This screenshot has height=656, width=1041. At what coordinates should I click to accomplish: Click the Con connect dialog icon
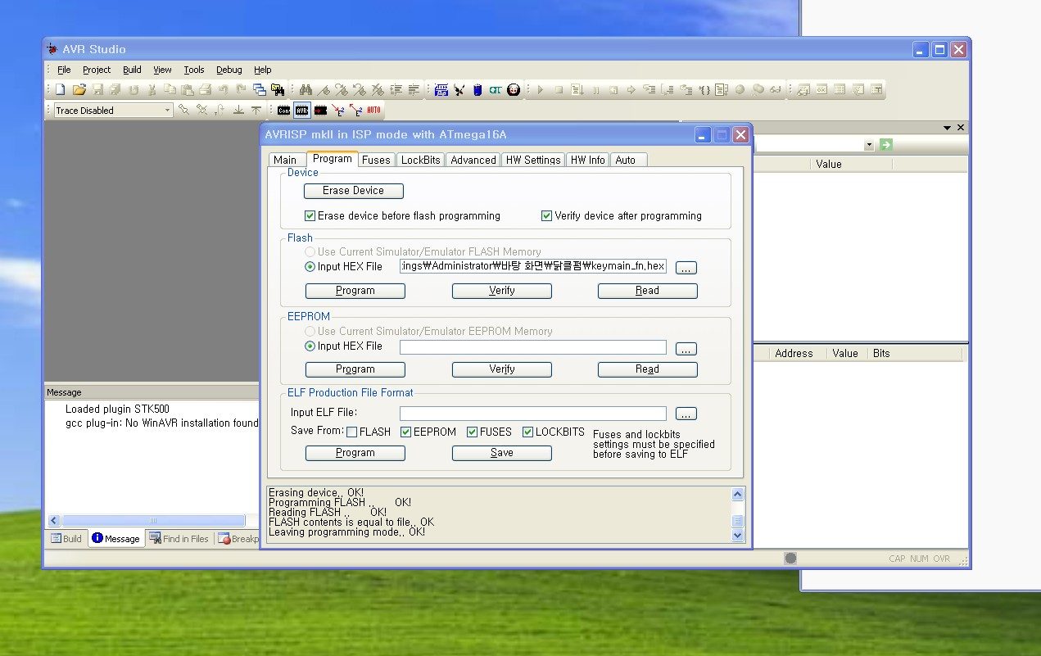click(283, 110)
